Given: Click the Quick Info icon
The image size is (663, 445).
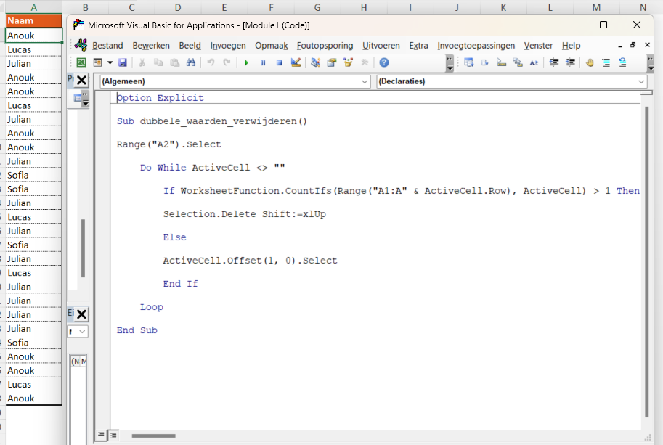Looking at the screenshot, I should (502, 62).
